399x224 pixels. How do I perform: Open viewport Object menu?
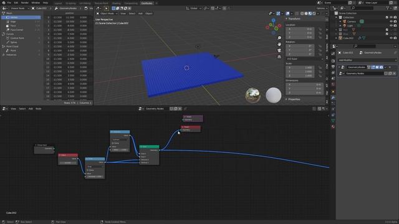pos(148,13)
